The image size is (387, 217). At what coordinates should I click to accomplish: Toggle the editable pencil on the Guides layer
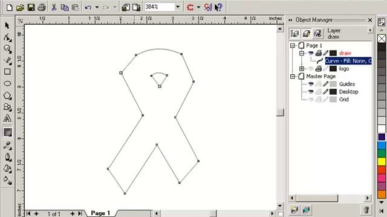point(325,84)
